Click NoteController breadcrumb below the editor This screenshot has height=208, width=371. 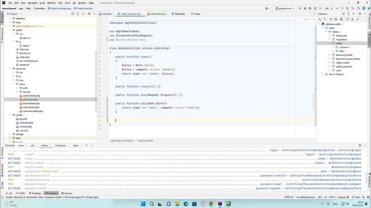[x=146, y=140]
